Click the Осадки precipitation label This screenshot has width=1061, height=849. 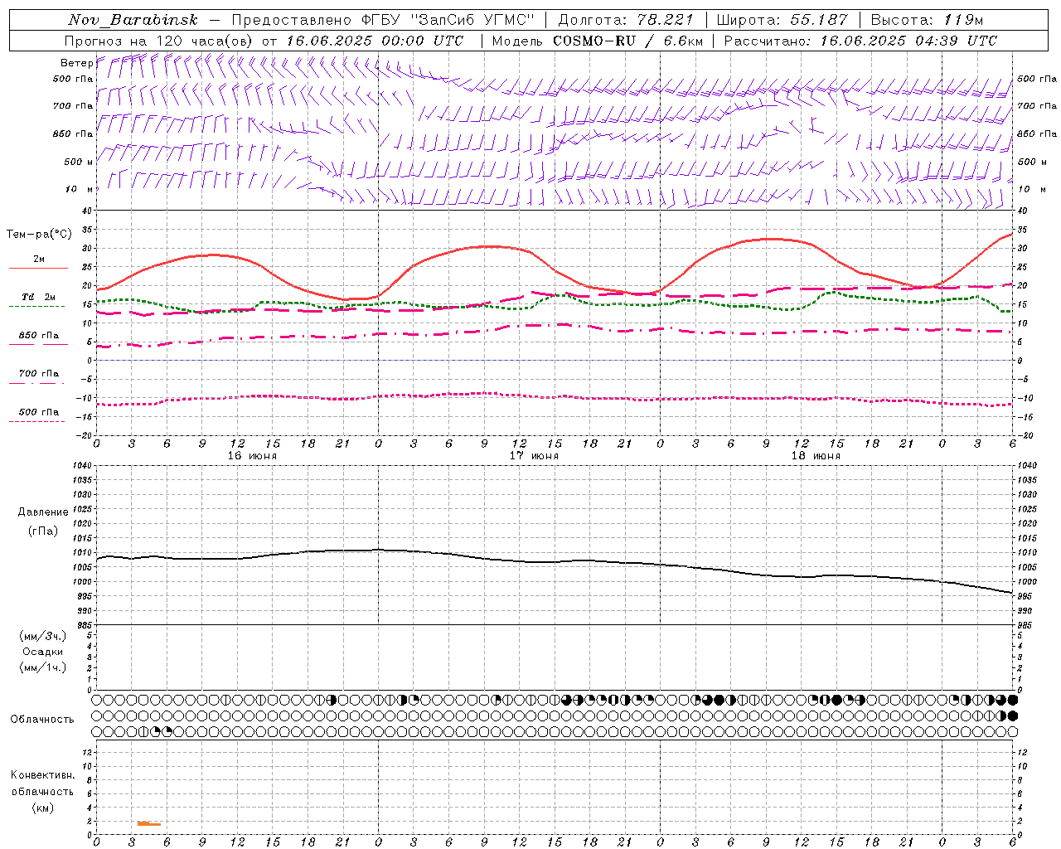click(x=42, y=652)
